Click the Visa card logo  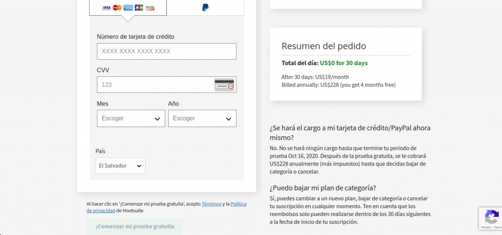pos(106,8)
